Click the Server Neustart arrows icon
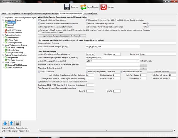 point(83,7)
